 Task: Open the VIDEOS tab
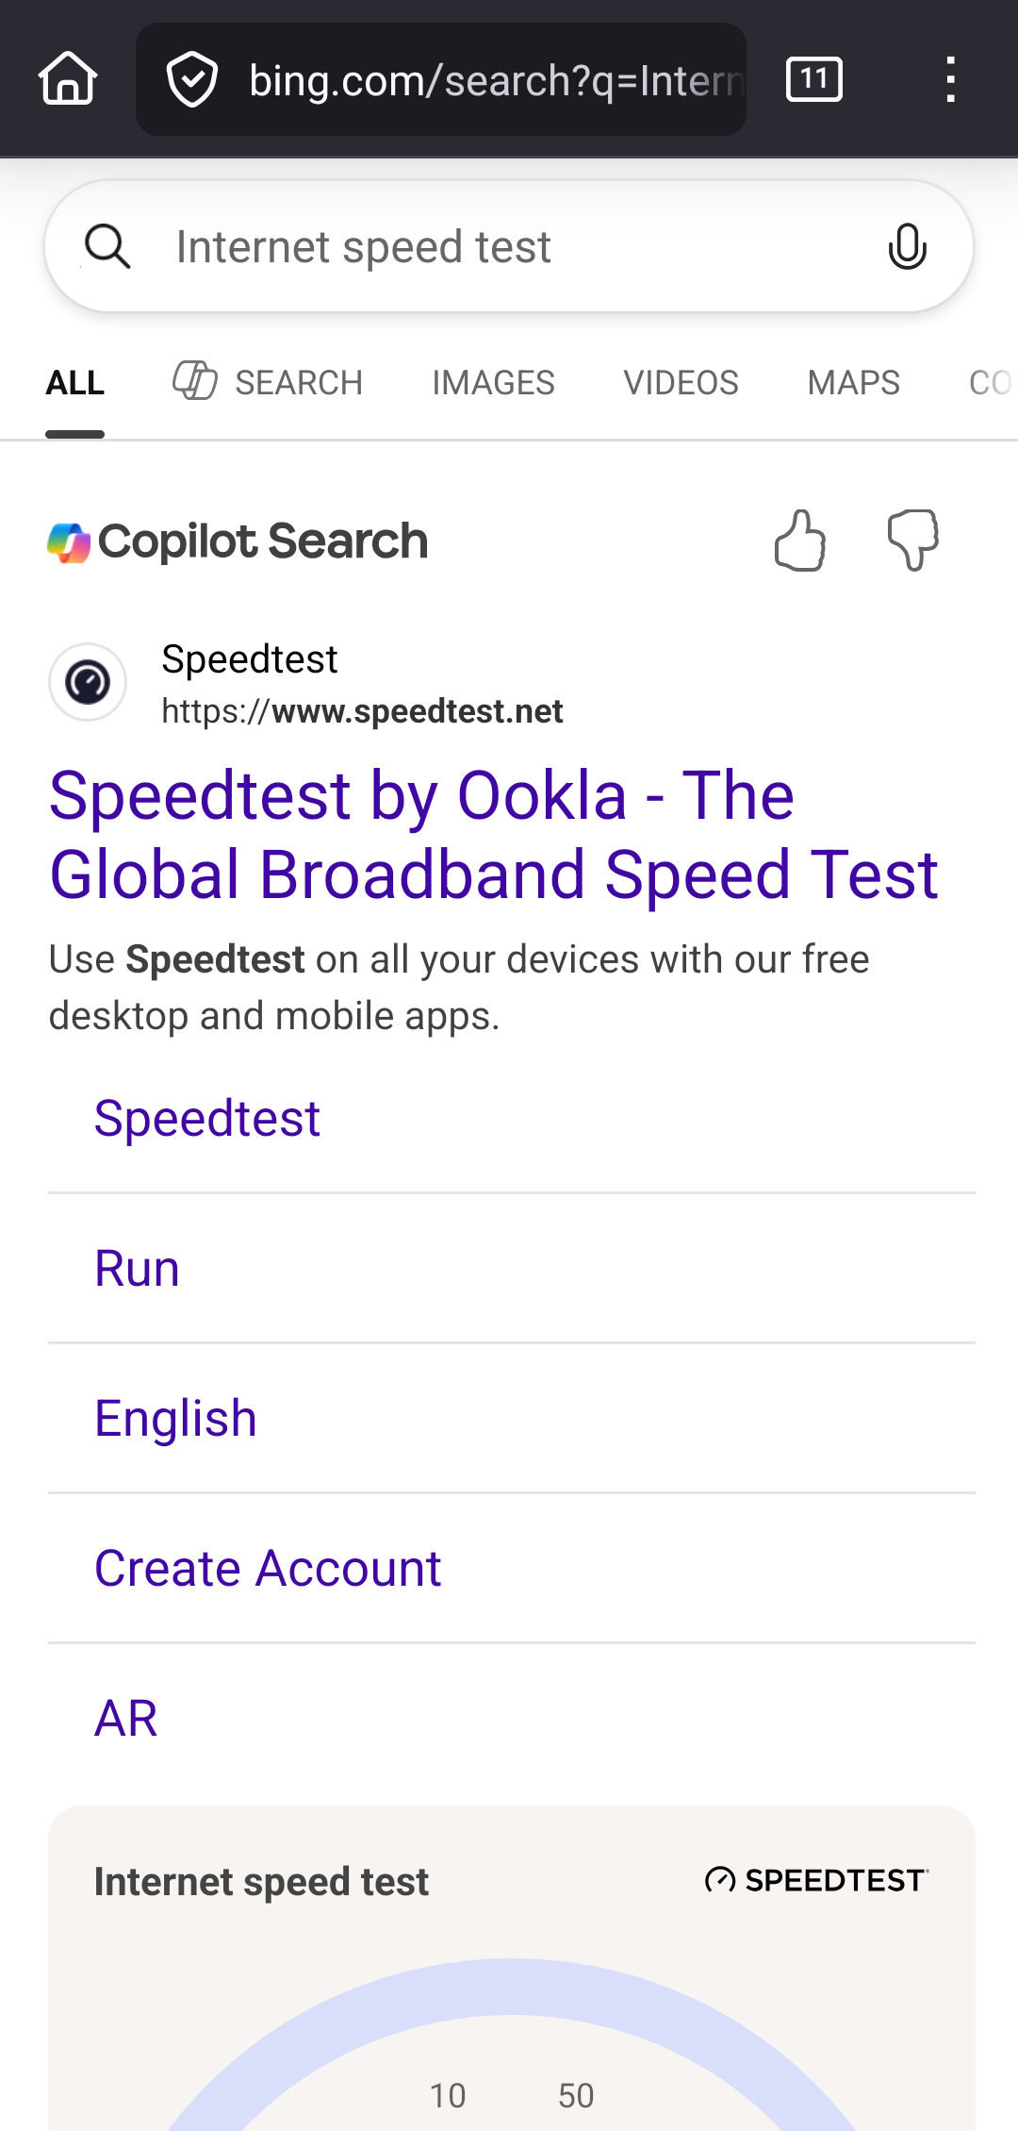point(681,382)
